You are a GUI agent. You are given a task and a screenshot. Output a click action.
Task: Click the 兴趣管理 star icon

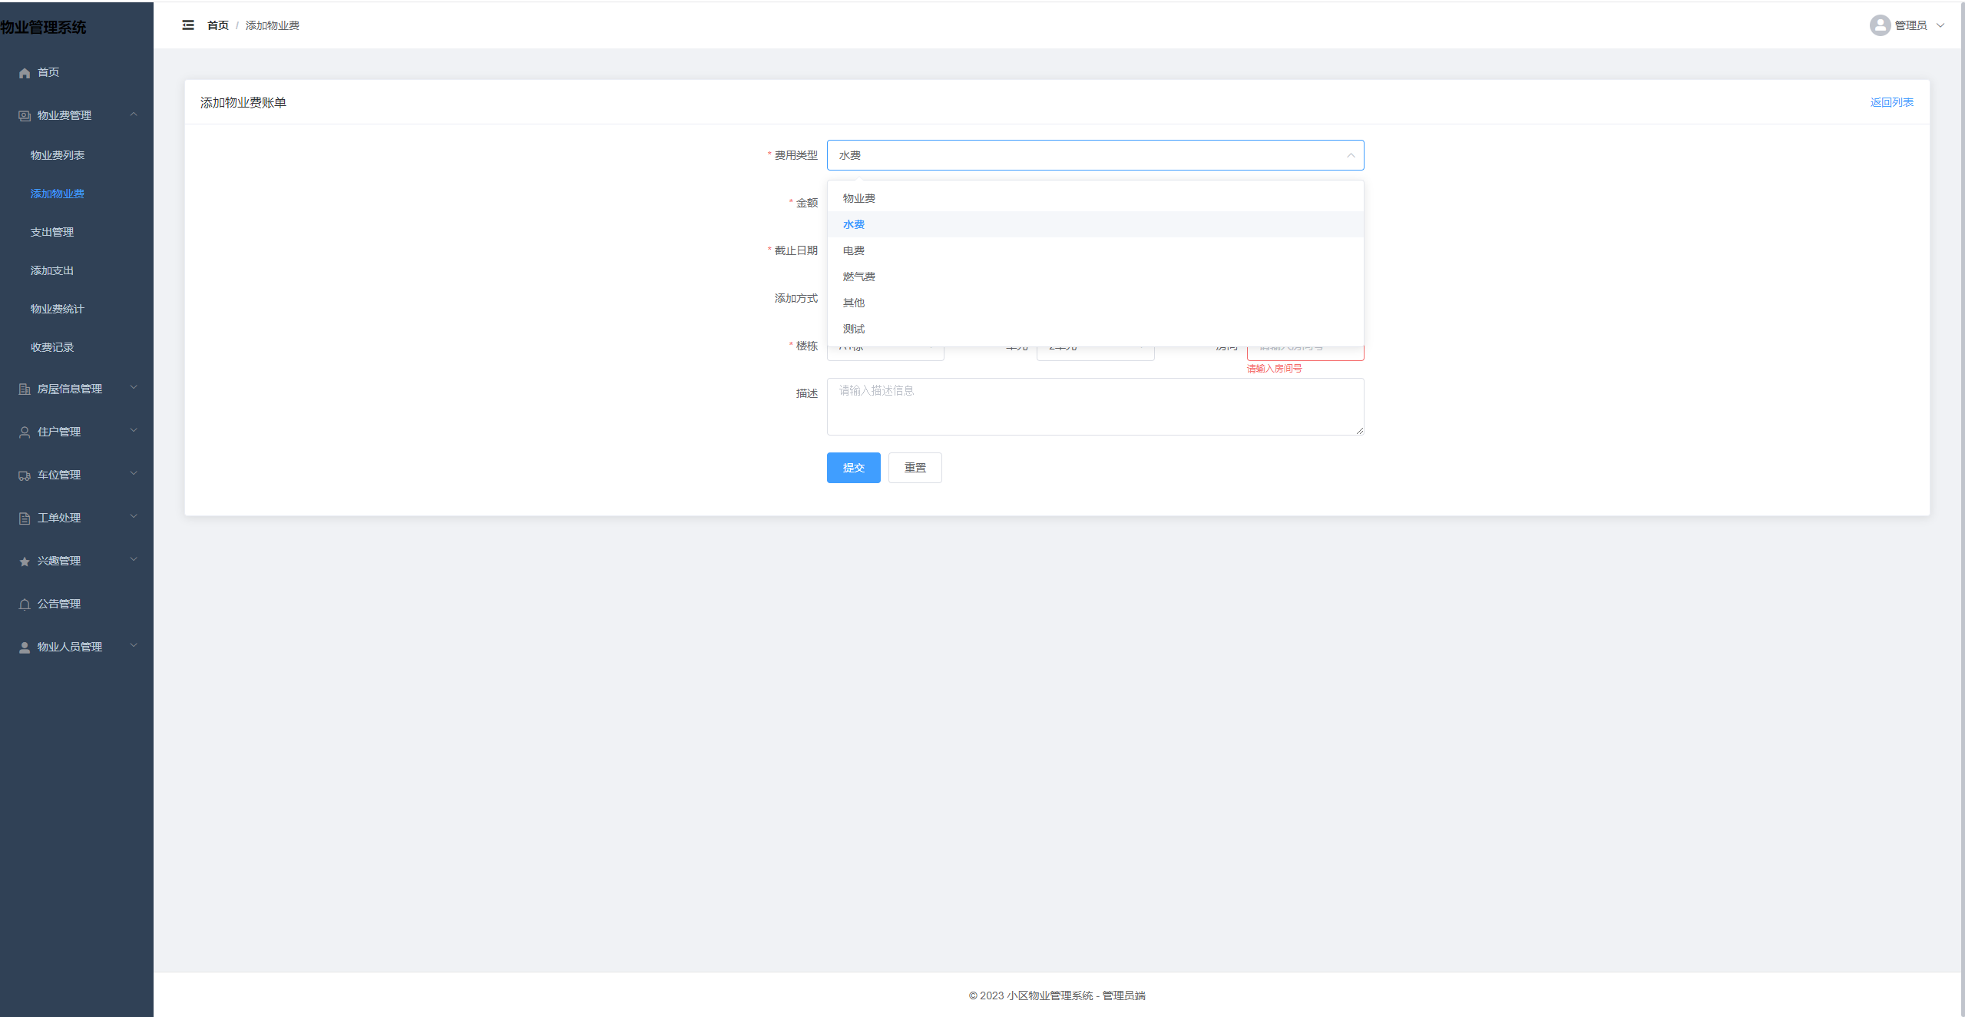25,562
